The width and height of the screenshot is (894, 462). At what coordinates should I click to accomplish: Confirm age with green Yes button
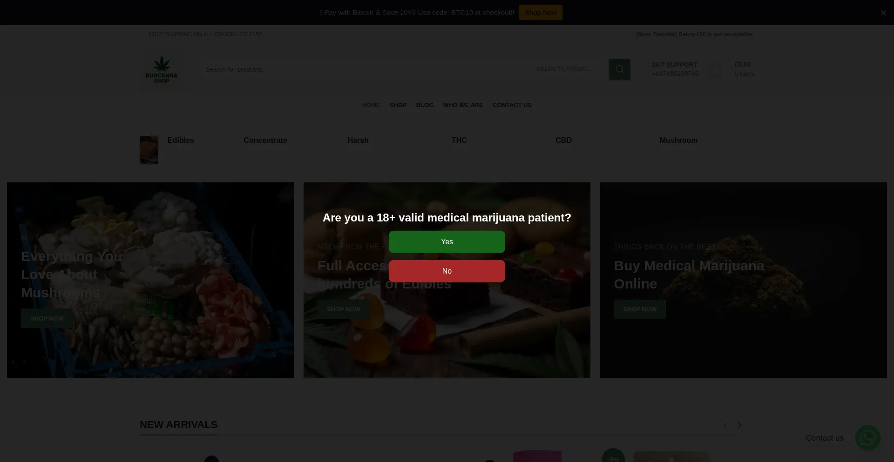(447, 242)
